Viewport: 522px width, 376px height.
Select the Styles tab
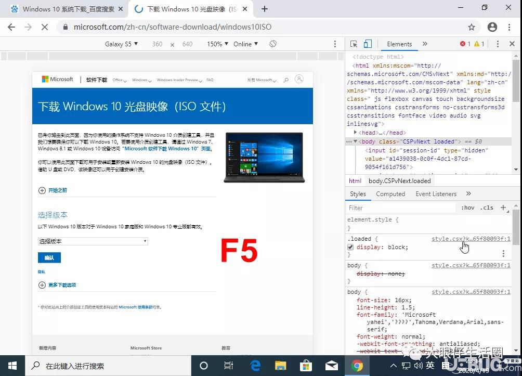click(358, 194)
